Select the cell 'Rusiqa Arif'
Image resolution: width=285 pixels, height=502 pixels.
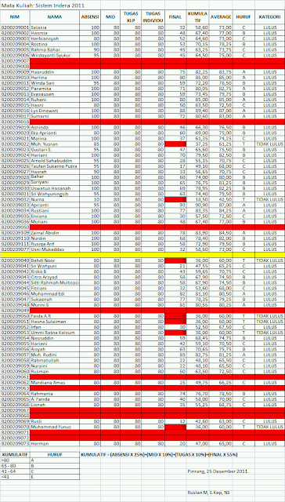tap(55, 244)
